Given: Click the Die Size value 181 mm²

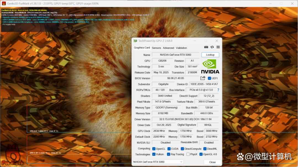Looking at the screenshot, I should coord(192,66).
